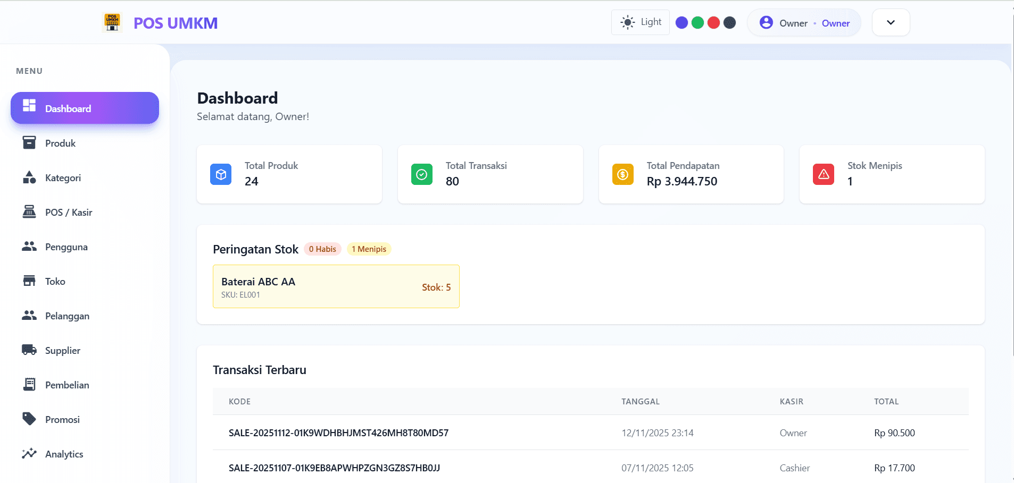Open the Supplier truck icon
Screen dimensions: 1014x483
[29, 350]
